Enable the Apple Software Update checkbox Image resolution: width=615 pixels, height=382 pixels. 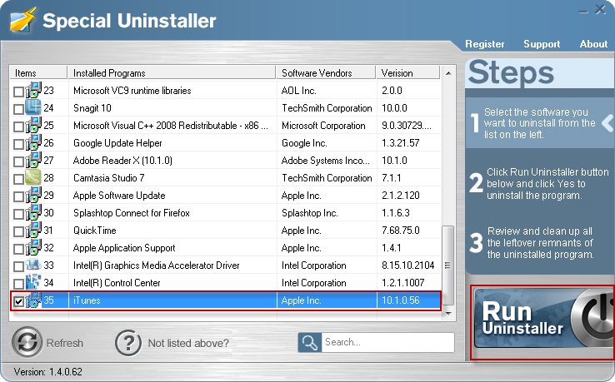click(18, 196)
